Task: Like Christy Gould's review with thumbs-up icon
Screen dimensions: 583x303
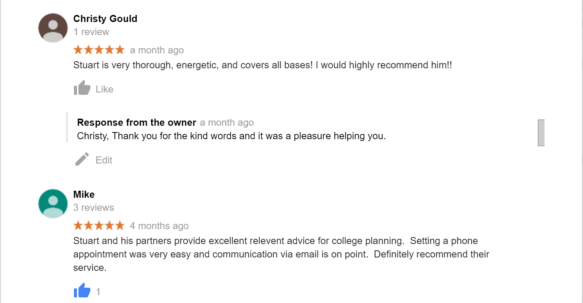Action: tap(82, 88)
